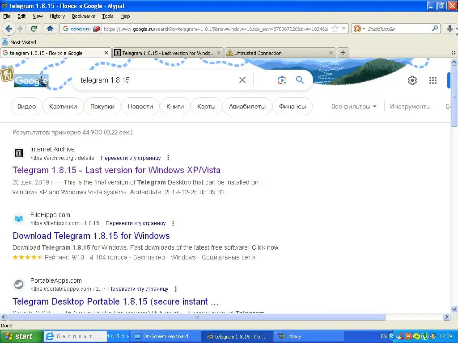Go back with the browser back arrow
This screenshot has height=343, width=458.
[x=9, y=29]
